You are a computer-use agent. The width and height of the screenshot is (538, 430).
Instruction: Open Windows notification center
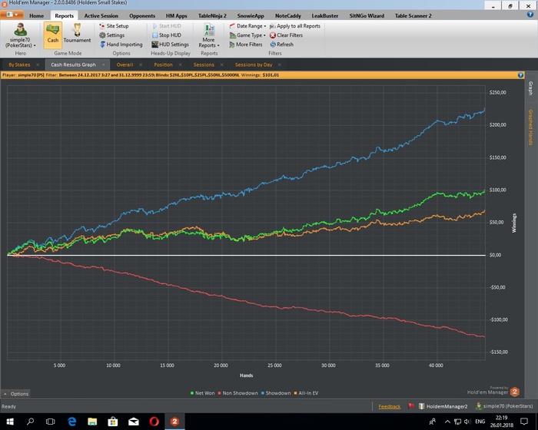pos(524,422)
